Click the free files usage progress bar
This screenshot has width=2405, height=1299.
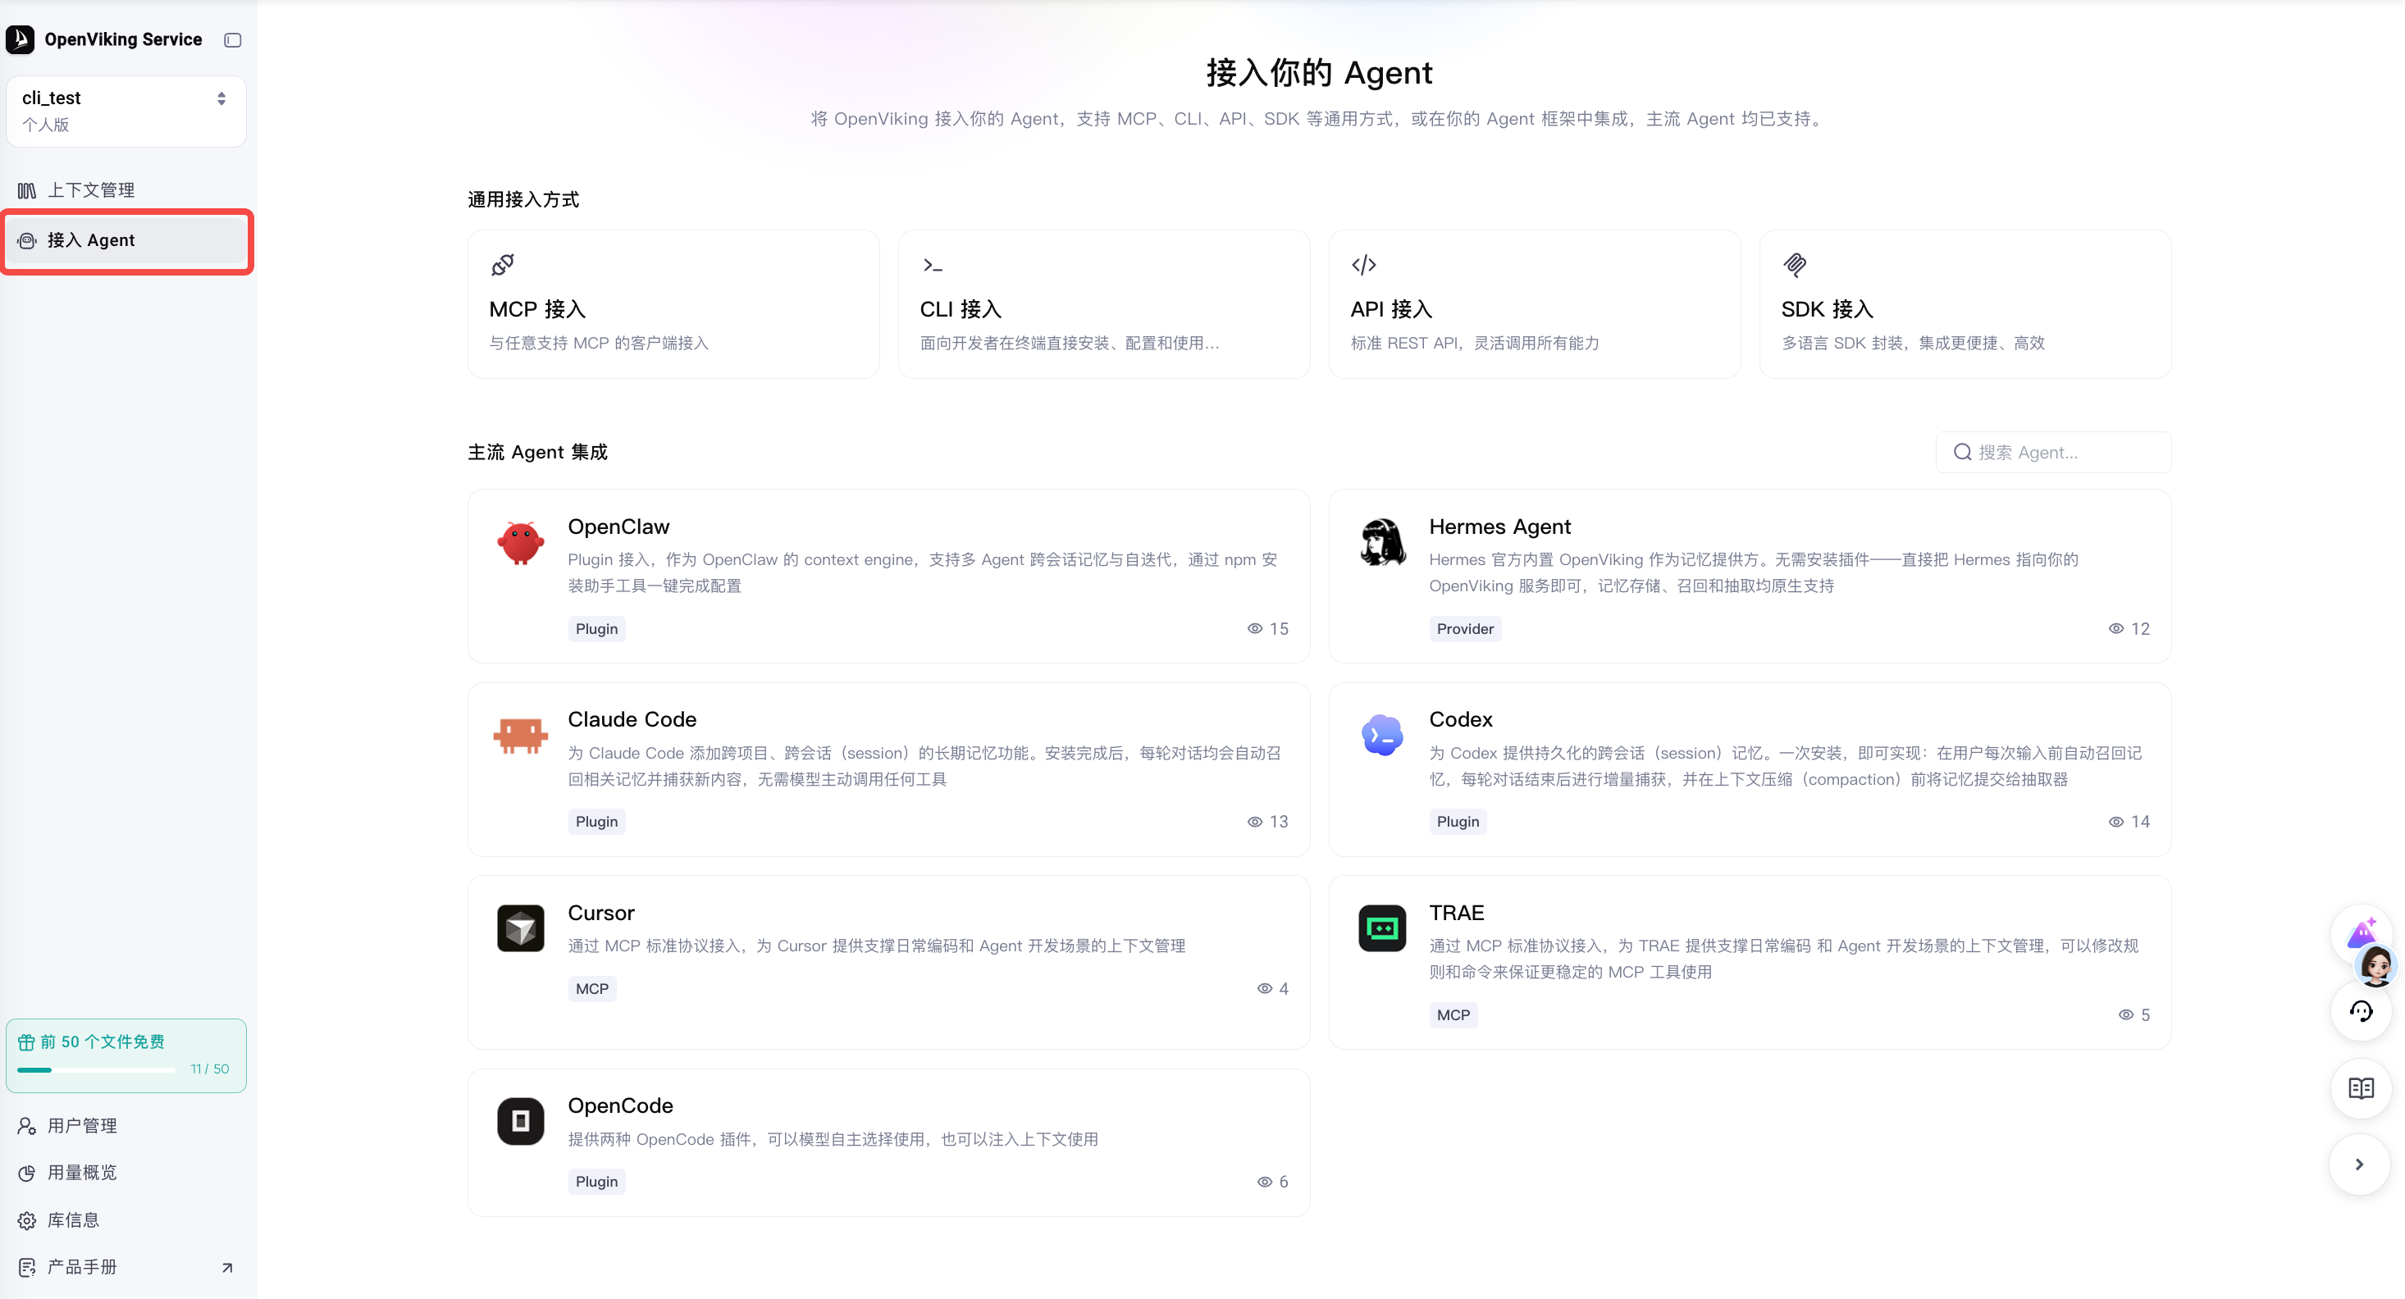click(96, 1069)
